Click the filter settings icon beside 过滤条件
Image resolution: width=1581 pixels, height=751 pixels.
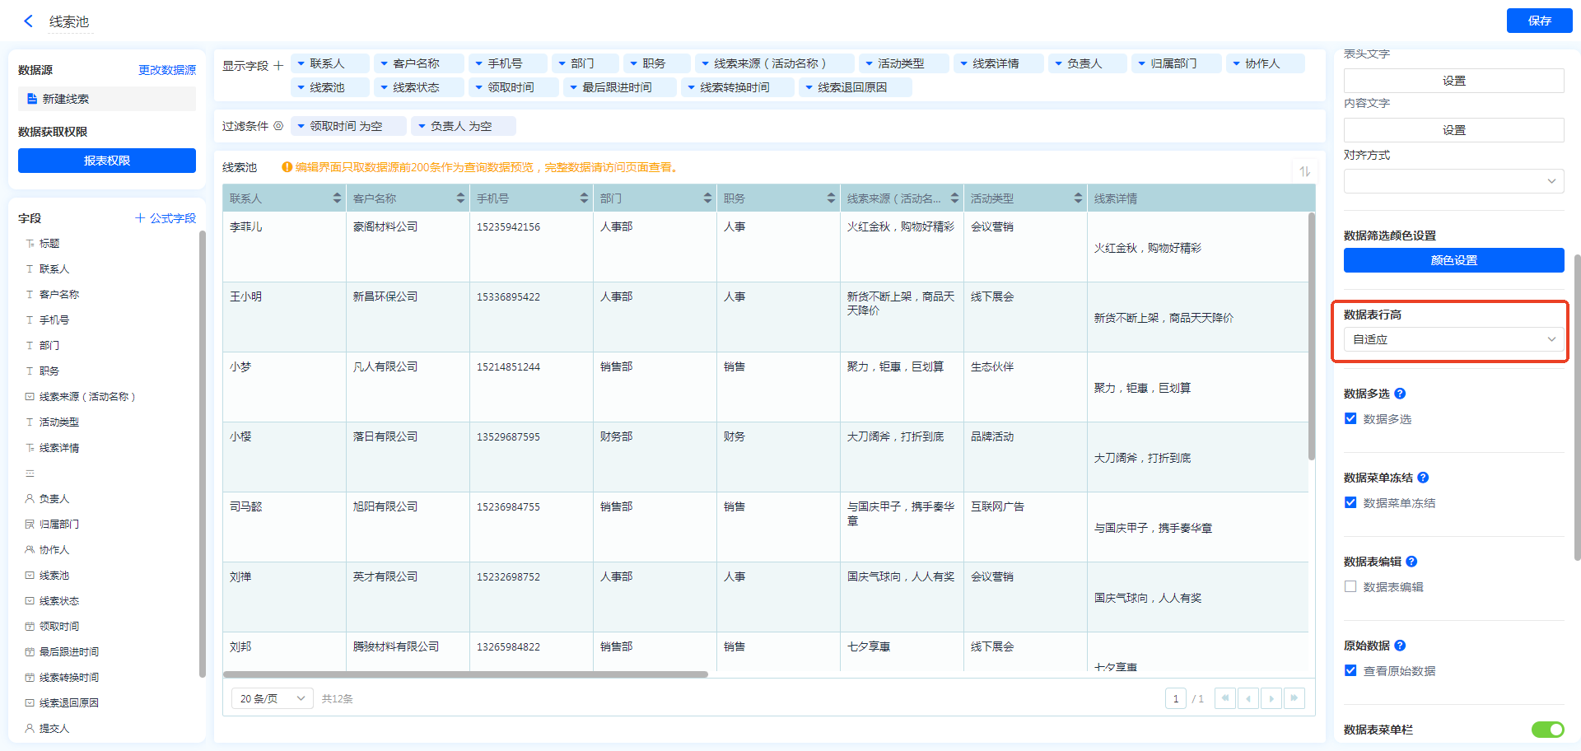(x=278, y=126)
